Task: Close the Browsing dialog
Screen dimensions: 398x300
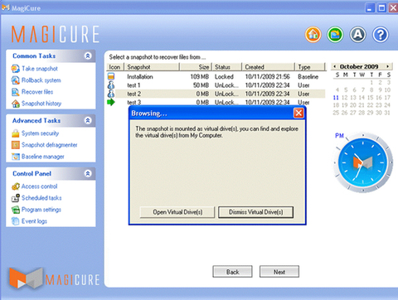Action: [298, 113]
